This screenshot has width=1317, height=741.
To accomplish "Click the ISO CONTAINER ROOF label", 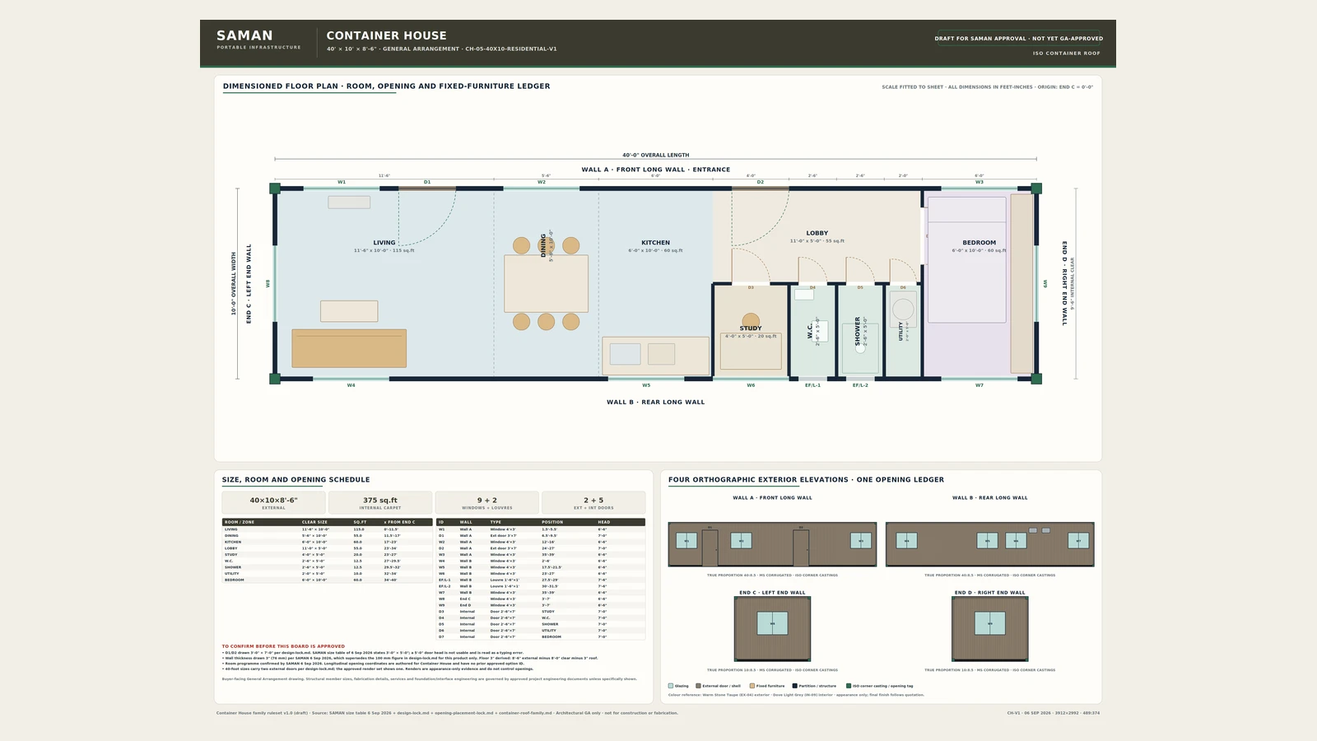I will (1066, 53).
